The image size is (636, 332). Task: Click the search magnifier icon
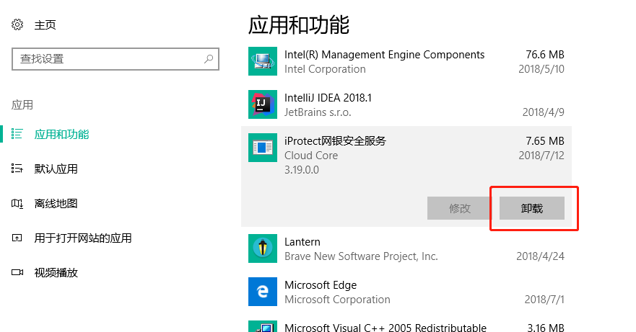(x=209, y=59)
